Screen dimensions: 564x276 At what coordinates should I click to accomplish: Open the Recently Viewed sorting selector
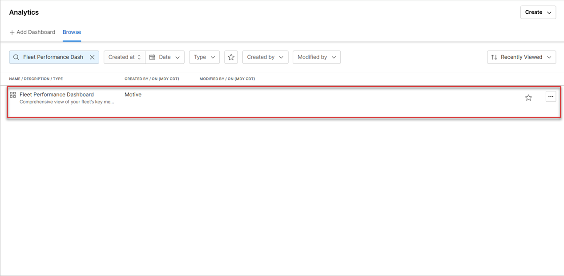(521, 57)
